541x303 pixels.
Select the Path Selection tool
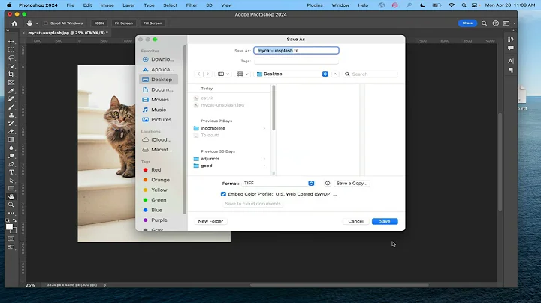click(11, 181)
